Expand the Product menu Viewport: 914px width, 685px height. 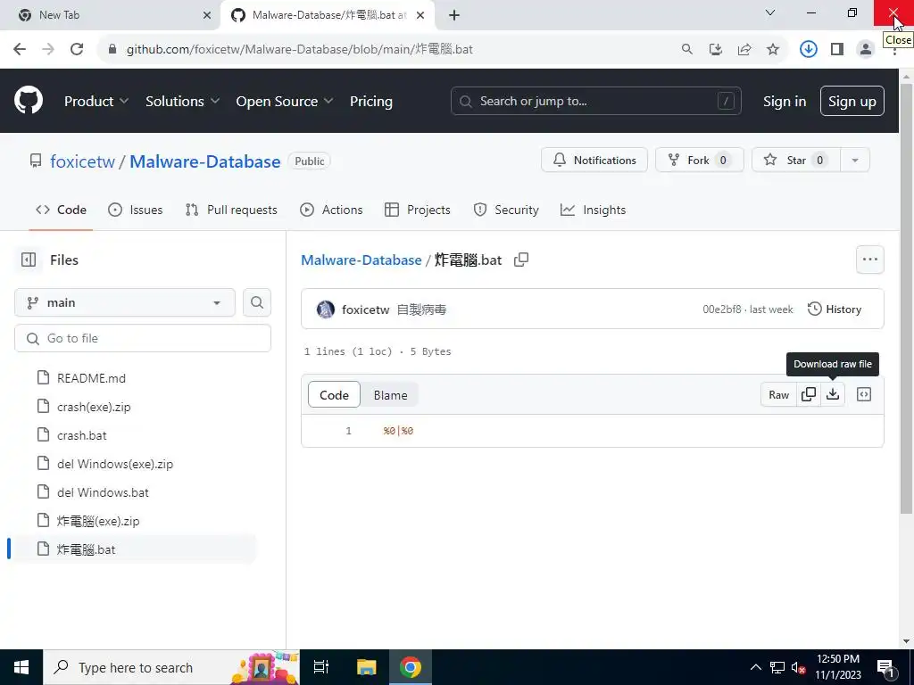[96, 101]
